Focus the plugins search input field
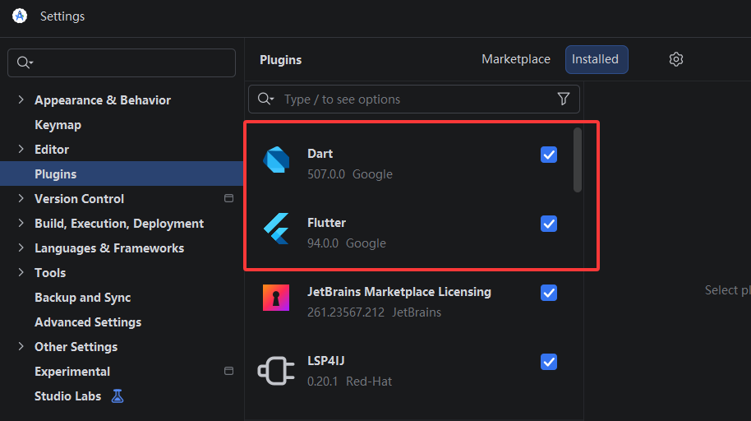Viewport: 751px width, 421px height. click(414, 99)
